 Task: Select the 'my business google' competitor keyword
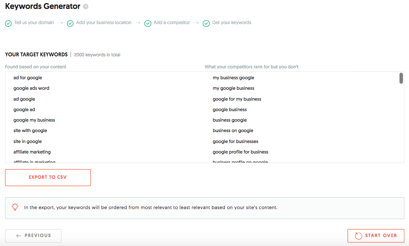click(233, 78)
